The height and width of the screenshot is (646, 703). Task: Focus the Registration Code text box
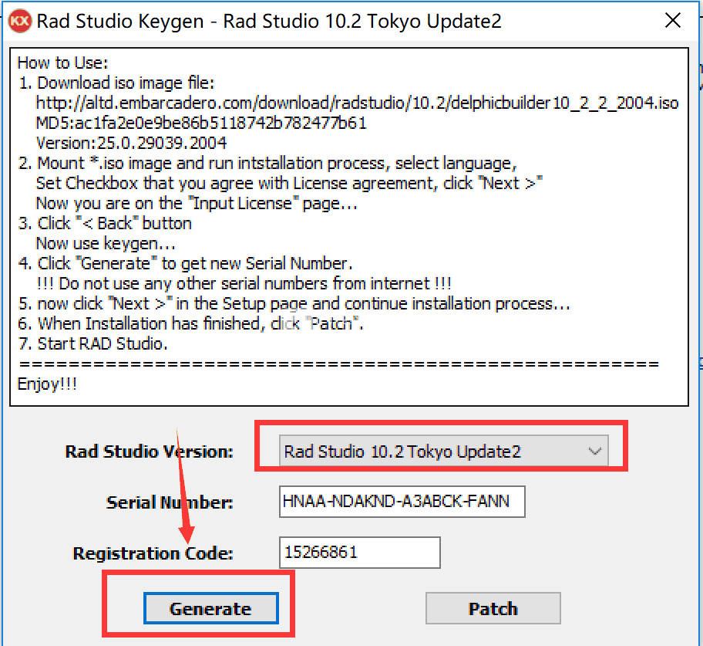tap(359, 552)
